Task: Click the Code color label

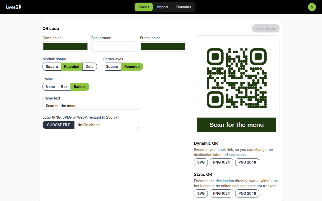Action: (x=52, y=38)
